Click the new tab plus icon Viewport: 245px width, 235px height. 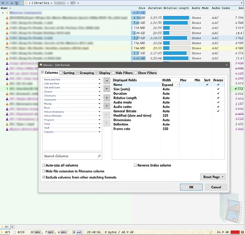coord(12,227)
